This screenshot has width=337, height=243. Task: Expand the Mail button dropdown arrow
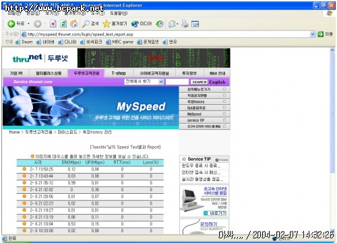[177, 24]
